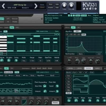Click the arpeggiator piano roll down arrow
The height and width of the screenshot is (106, 106).
click(5, 34)
